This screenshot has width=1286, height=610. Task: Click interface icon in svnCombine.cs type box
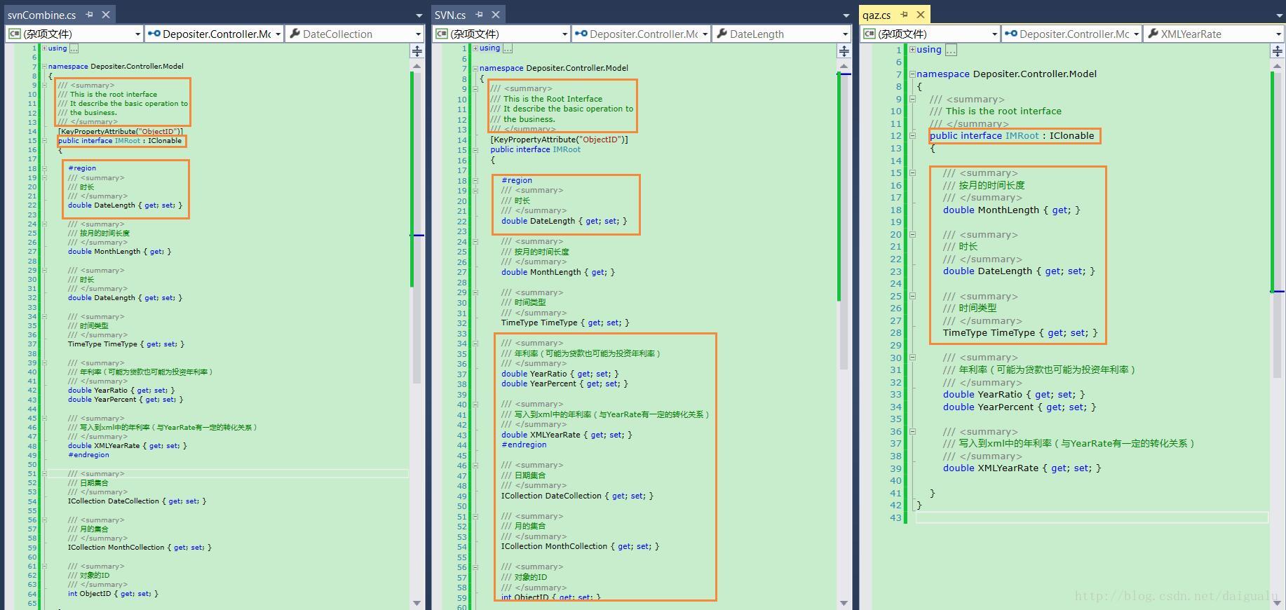click(x=154, y=34)
